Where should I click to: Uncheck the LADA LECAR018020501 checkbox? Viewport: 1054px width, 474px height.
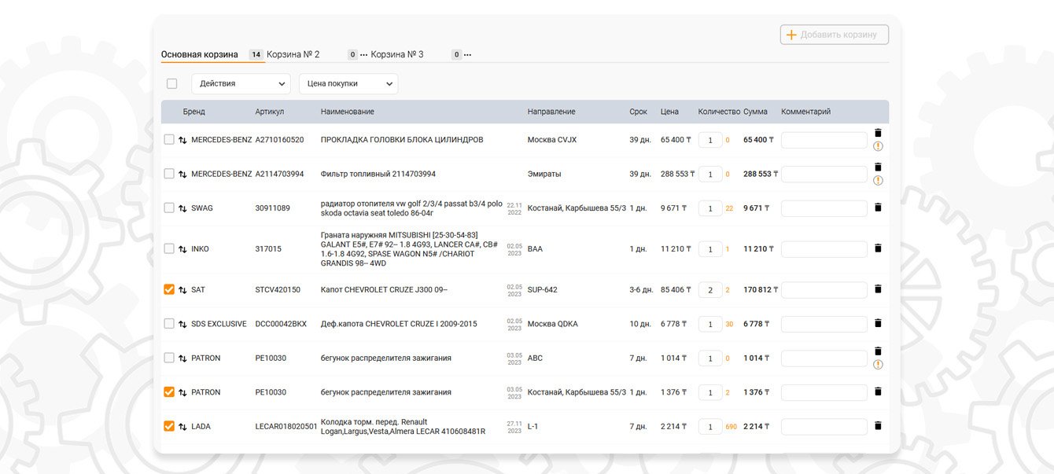point(169,426)
